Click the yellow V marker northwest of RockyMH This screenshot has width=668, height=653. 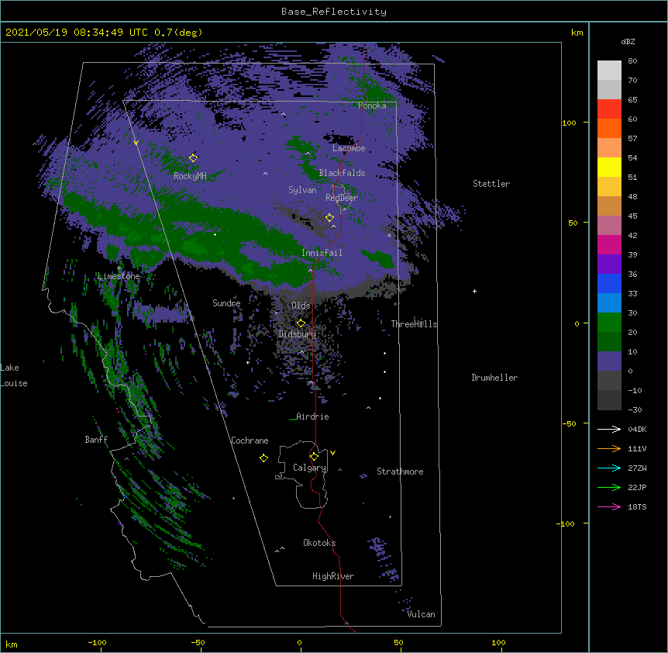pos(136,143)
